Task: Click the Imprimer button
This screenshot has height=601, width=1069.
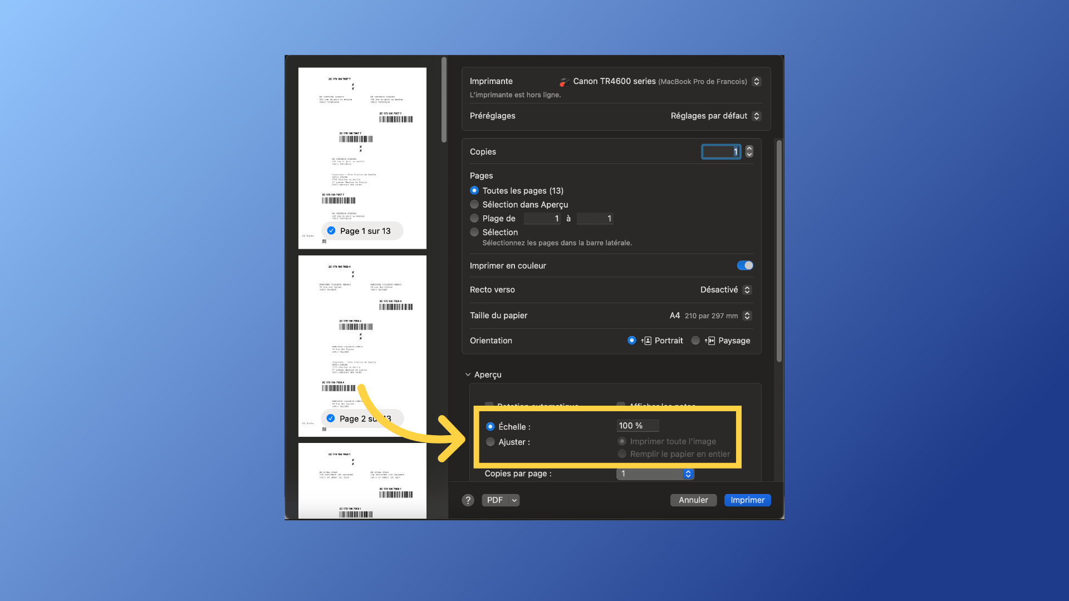Action: click(747, 500)
